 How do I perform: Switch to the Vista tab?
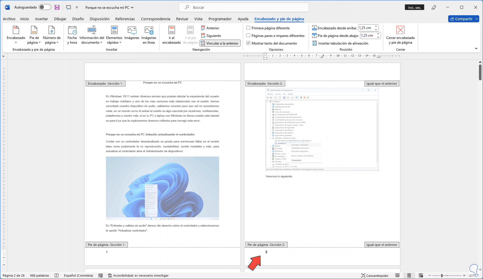pyautogui.click(x=198, y=19)
